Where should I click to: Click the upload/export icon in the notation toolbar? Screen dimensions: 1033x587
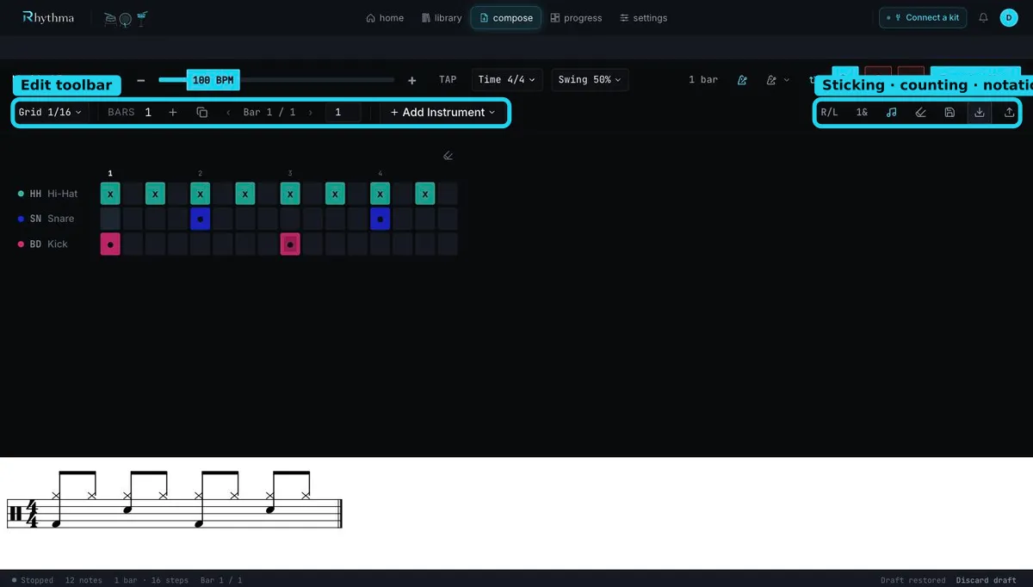1009,112
